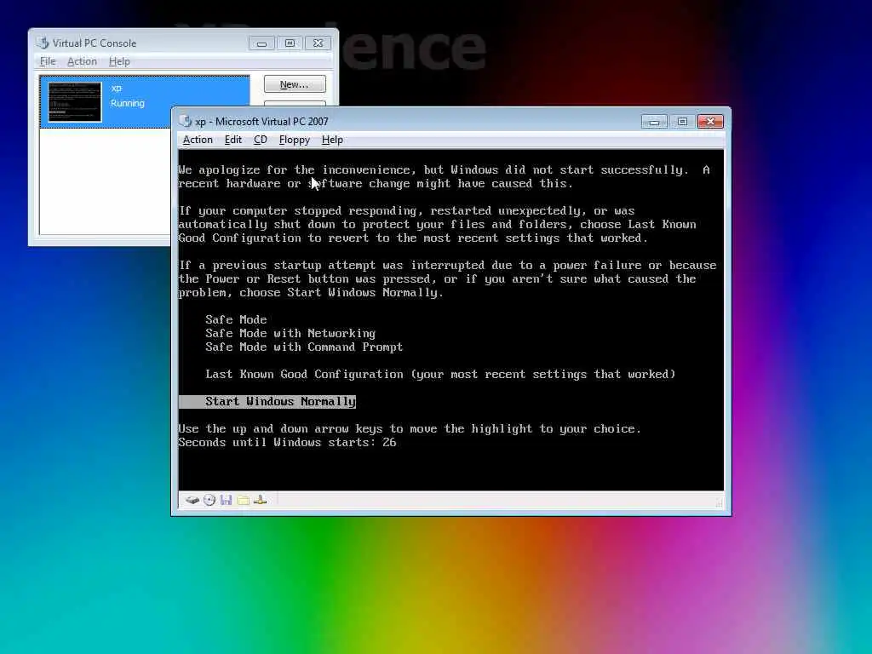This screenshot has width=872, height=654.
Task: Click the hard disk status icon
Action: 192,500
